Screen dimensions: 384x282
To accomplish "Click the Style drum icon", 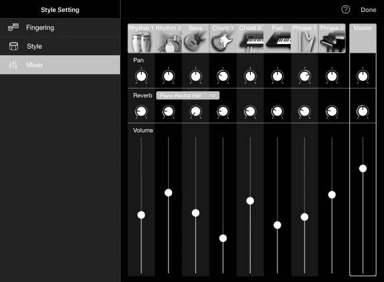I will [x=13, y=46].
